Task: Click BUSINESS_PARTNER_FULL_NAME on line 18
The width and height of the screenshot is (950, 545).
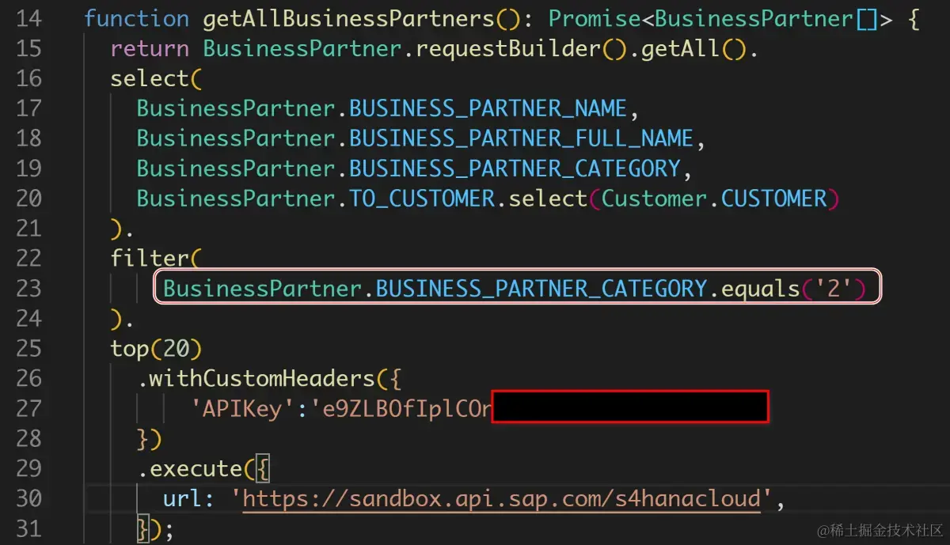Action: pyautogui.click(x=521, y=139)
